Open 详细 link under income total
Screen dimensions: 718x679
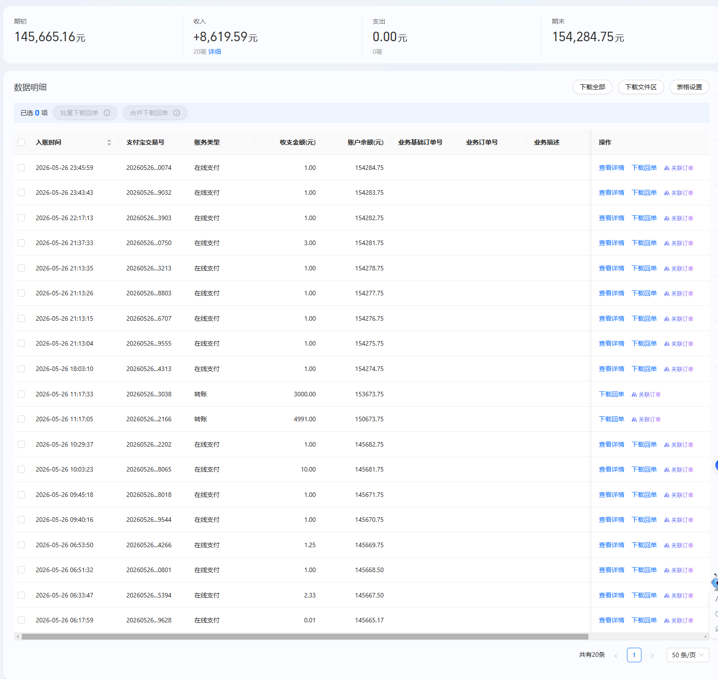point(215,52)
